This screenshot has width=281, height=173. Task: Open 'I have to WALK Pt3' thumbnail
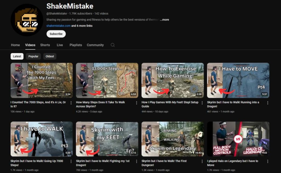click(42, 139)
